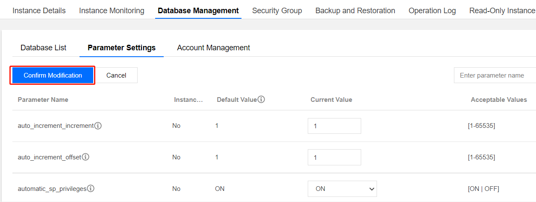Click the Default Value column info icon

pos(261,99)
